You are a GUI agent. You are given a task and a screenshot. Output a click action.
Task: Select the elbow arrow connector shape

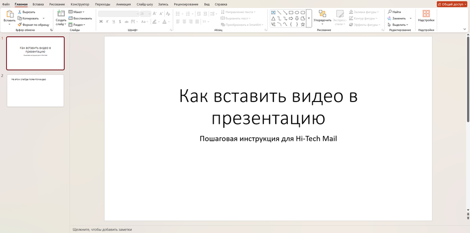point(285,18)
